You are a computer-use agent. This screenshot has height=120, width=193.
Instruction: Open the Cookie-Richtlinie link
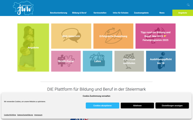tap(10, 115)
